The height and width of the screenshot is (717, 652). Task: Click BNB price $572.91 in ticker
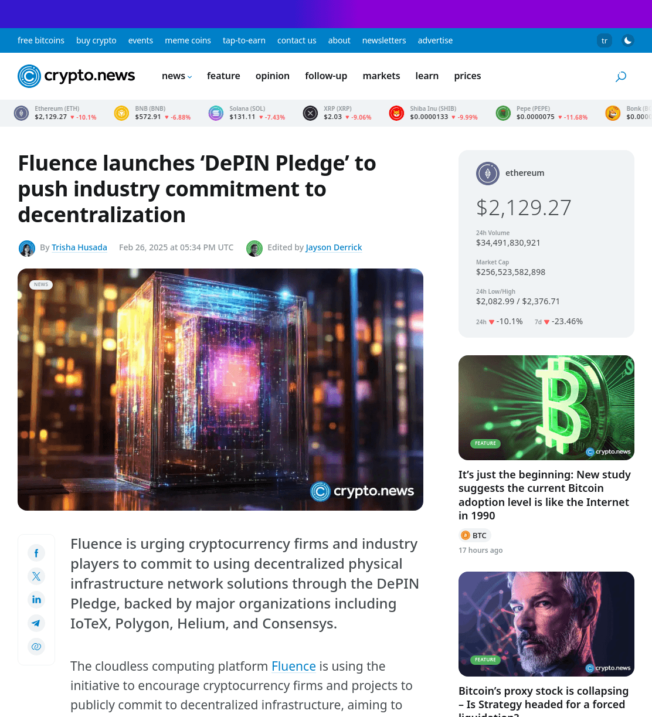148,117
